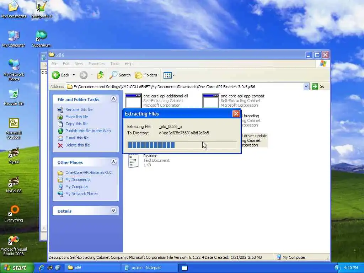The height and width of the screenshot is (273, 364).
Task: Open the File menu
Action: (x=54, y=64)
